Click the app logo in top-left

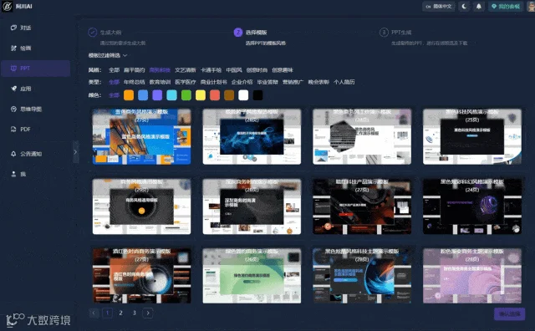coord(7,6)
